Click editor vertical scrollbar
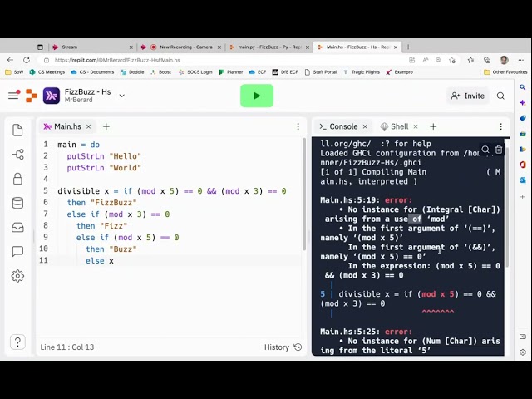Screen dimensions: 532x399 pos(304,195)
